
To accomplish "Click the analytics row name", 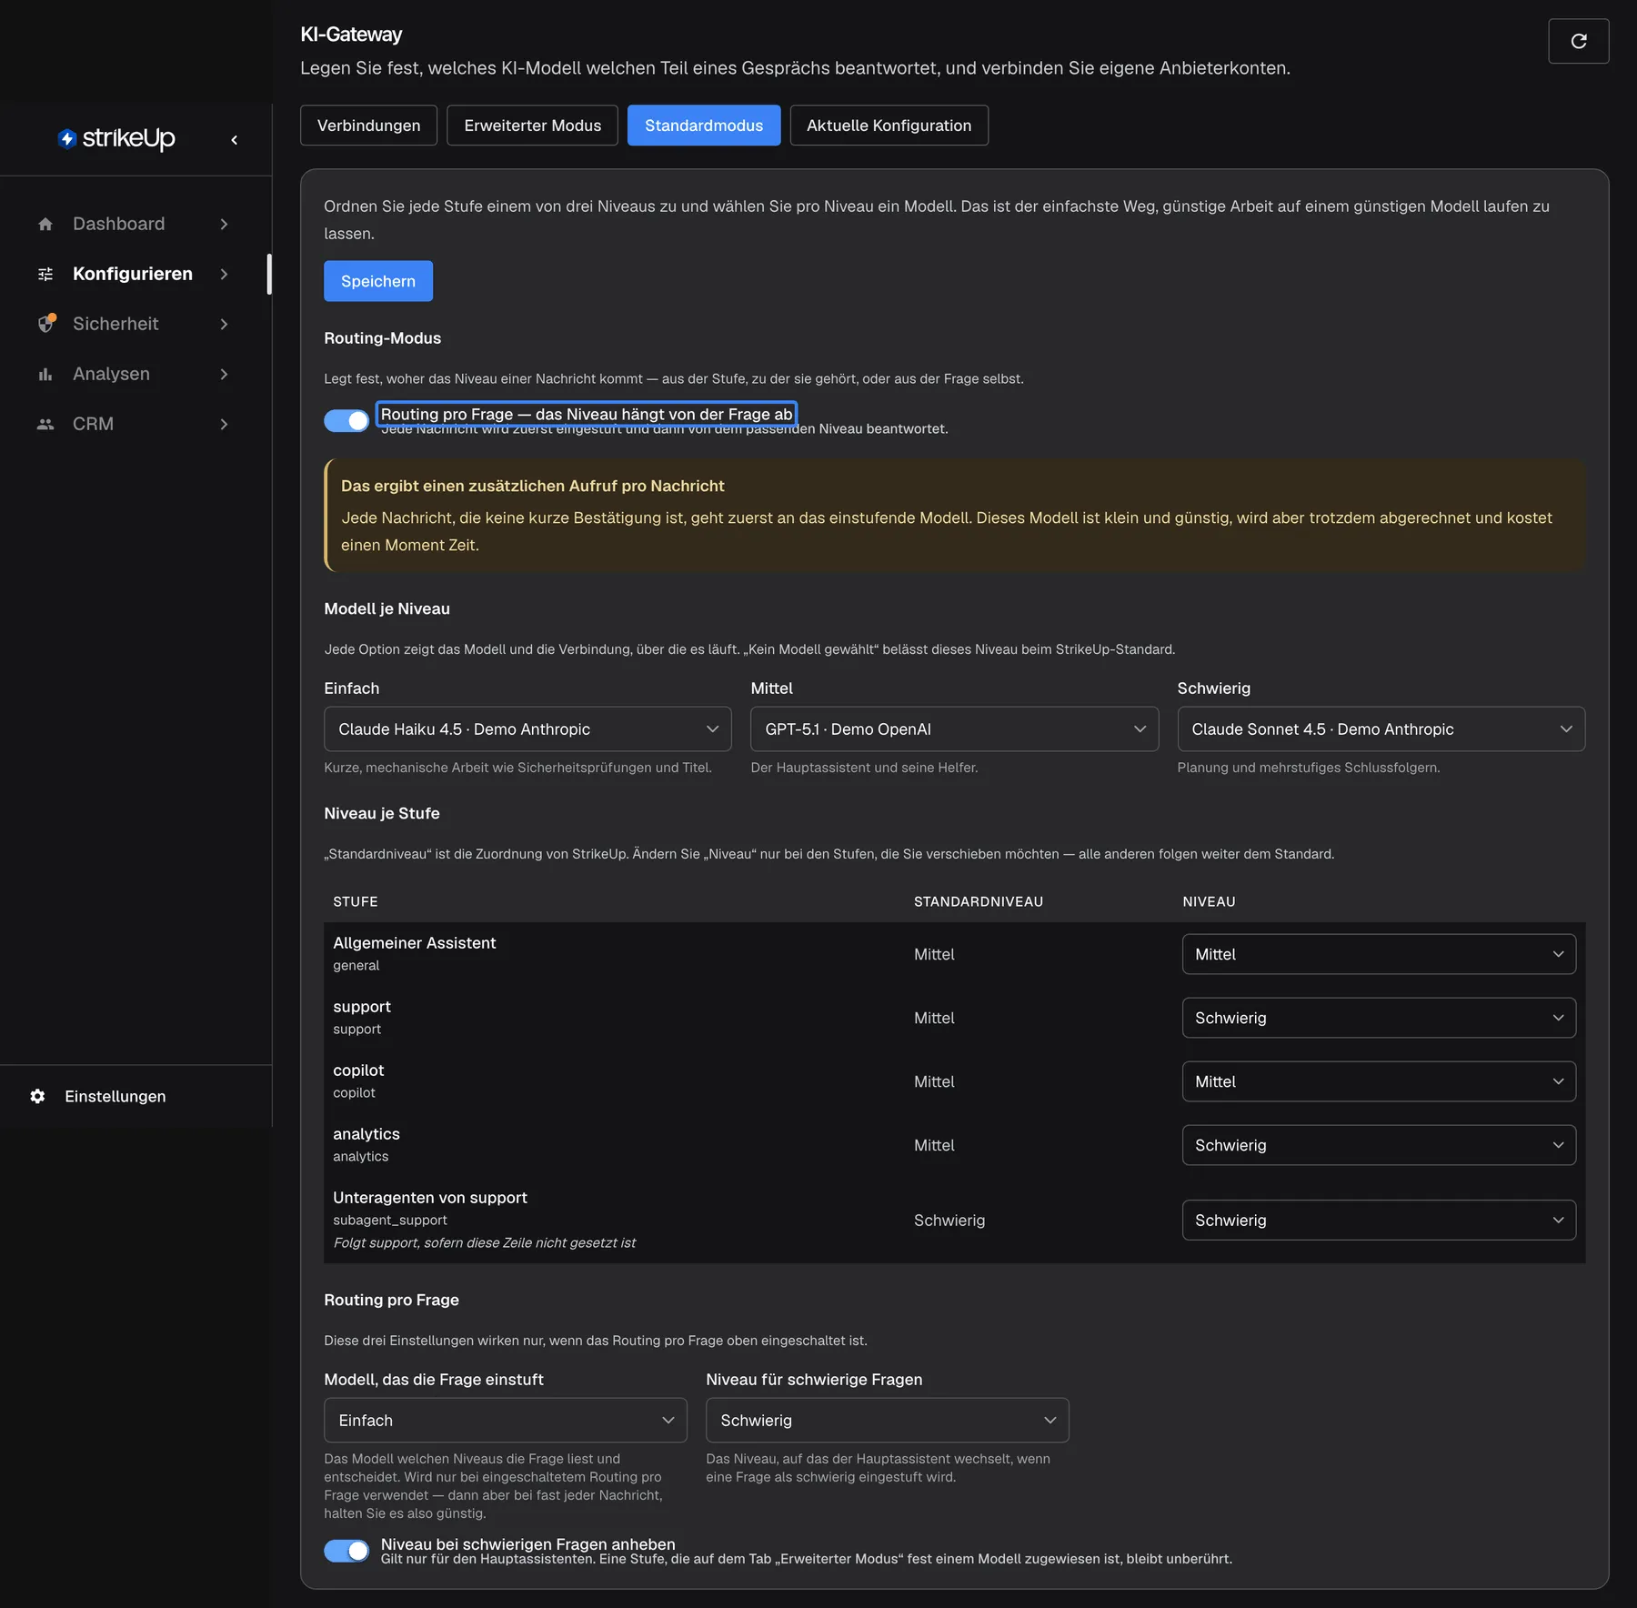I will click(x=367, y=1134).
